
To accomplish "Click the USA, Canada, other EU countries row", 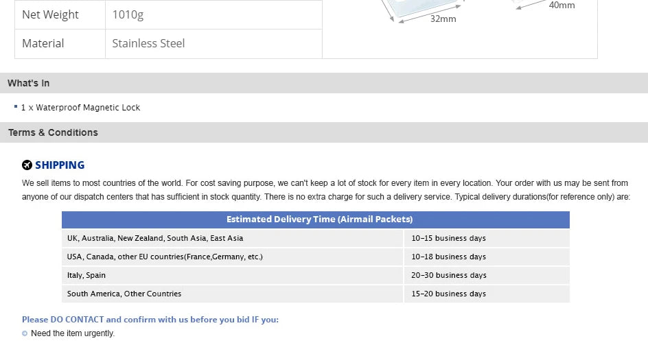I will pyautogui.click(x=316, y=257).
